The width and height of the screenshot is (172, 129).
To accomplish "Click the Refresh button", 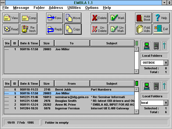I will pos(29,29).
